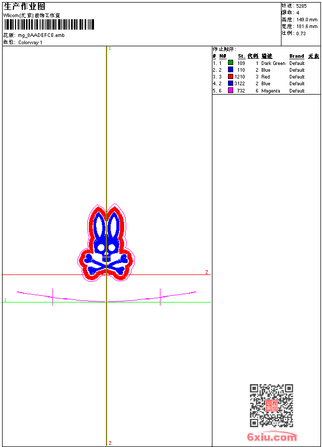322x447 pixels.
Task: Click the bunny skull embroidery design preview
Action: pos(106,243)
